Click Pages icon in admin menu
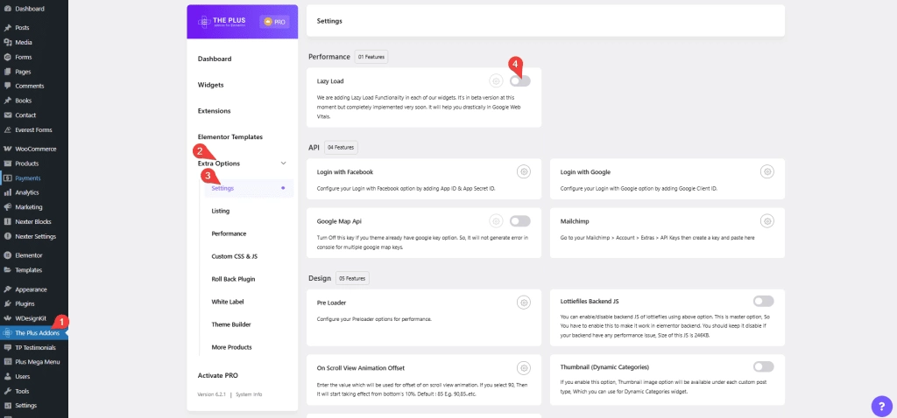897x418 pixels. coord(7,72)
